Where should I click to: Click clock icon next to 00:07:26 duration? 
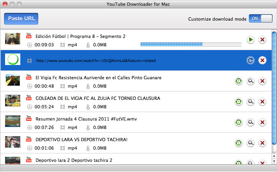click(x=29, y=128)
